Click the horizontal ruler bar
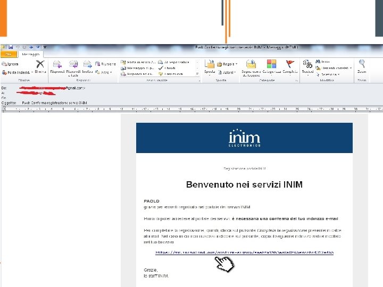The image size is (383, 287). click(191, 109)
